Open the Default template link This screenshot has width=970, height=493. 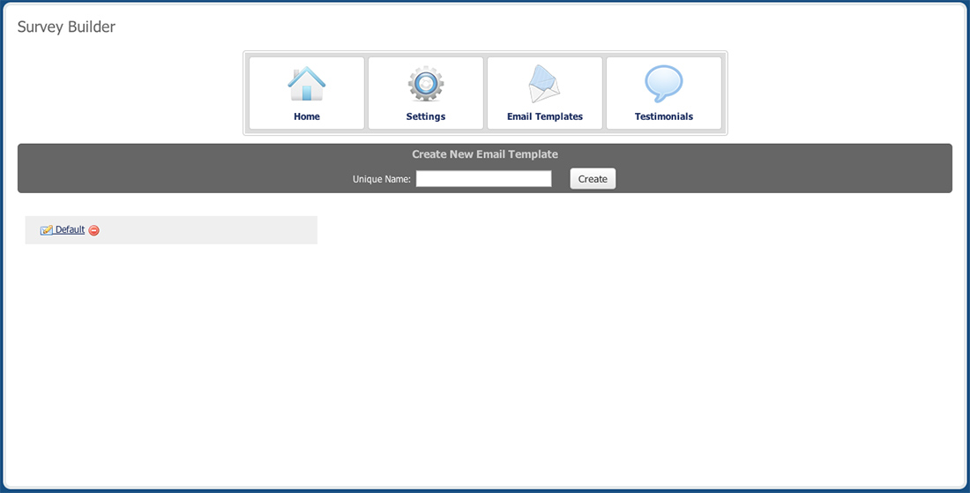coord(71,229)
